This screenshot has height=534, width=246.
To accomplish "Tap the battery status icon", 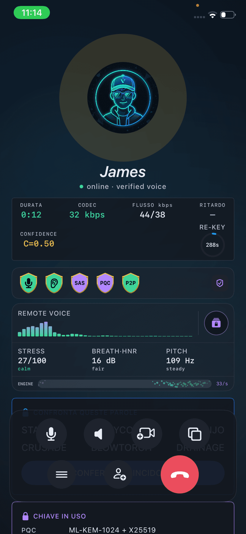I will (228, 15).
